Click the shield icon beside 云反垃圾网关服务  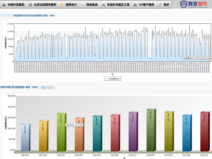[x=30, y=5]
